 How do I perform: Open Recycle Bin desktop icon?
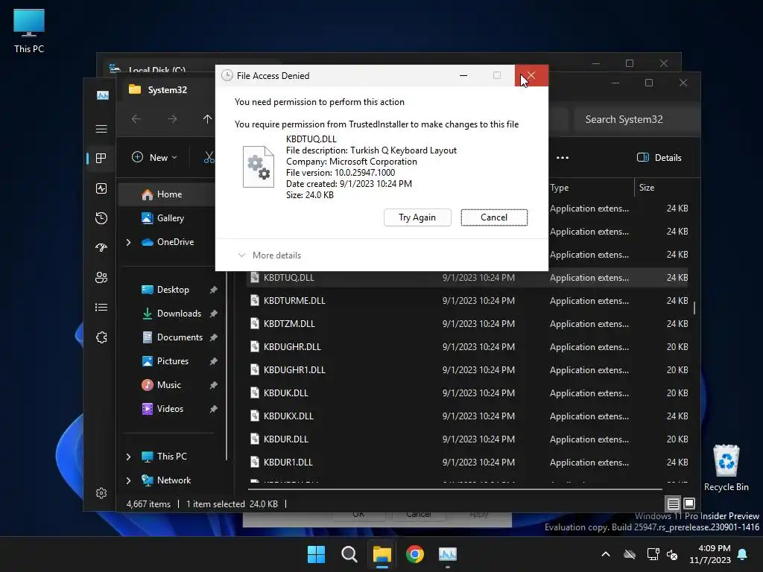point(726,468)
